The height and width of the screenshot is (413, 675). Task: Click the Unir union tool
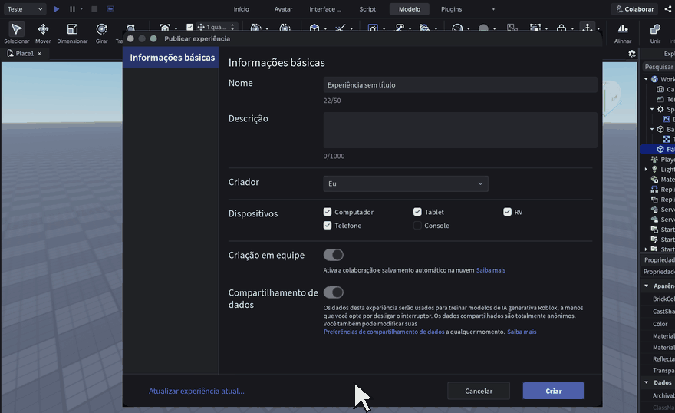pos(655,29)
